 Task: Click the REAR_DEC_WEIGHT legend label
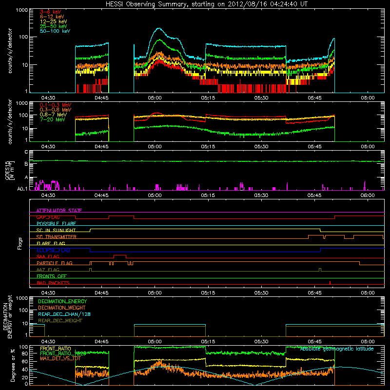tap(60, 321)
